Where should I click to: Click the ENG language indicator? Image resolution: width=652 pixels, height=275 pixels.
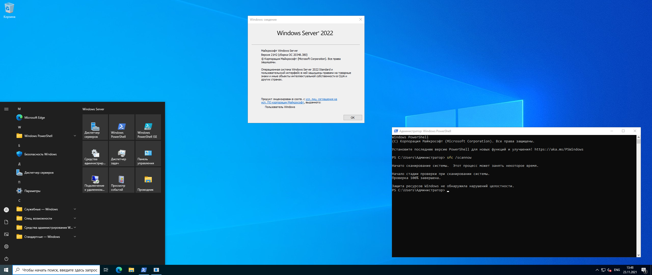pyautogui.click(x=617, y=270)
